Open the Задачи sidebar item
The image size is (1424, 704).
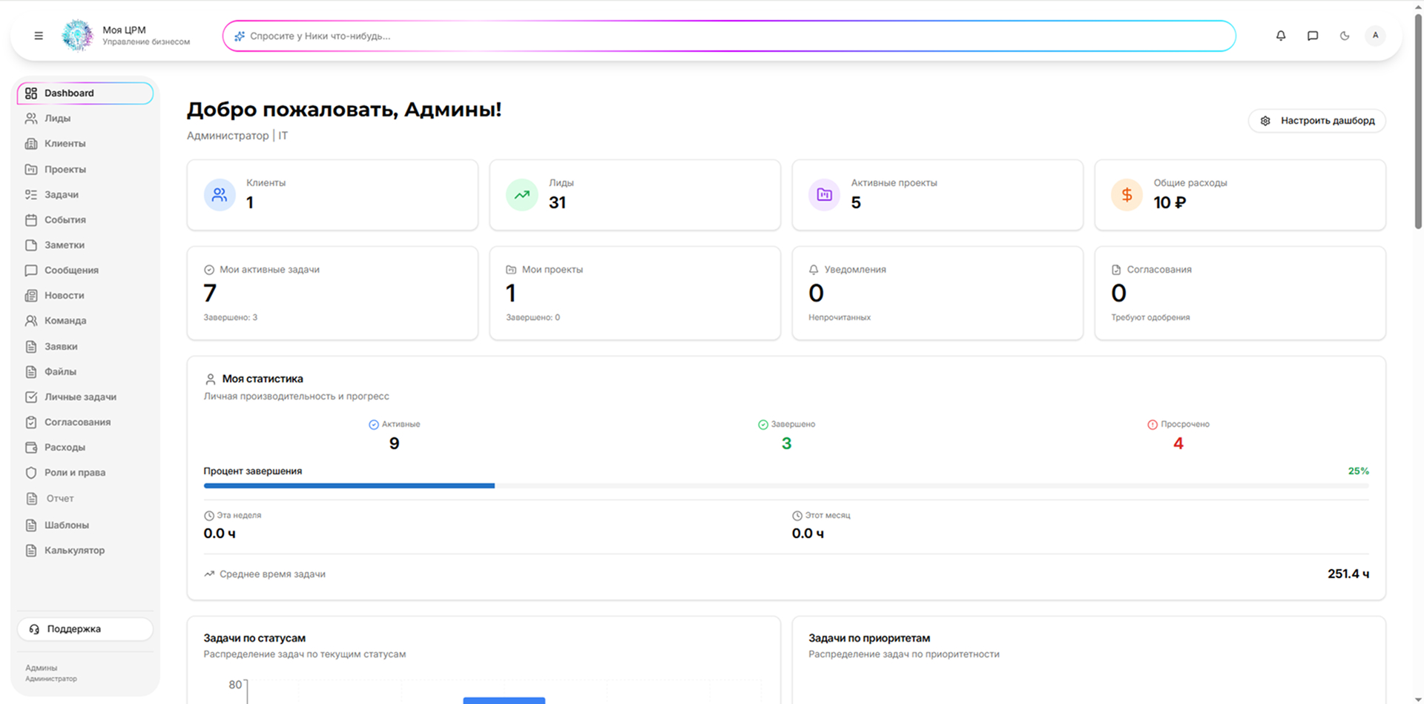[61, 195]
